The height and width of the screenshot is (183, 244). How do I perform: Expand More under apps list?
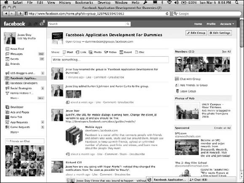14,132
